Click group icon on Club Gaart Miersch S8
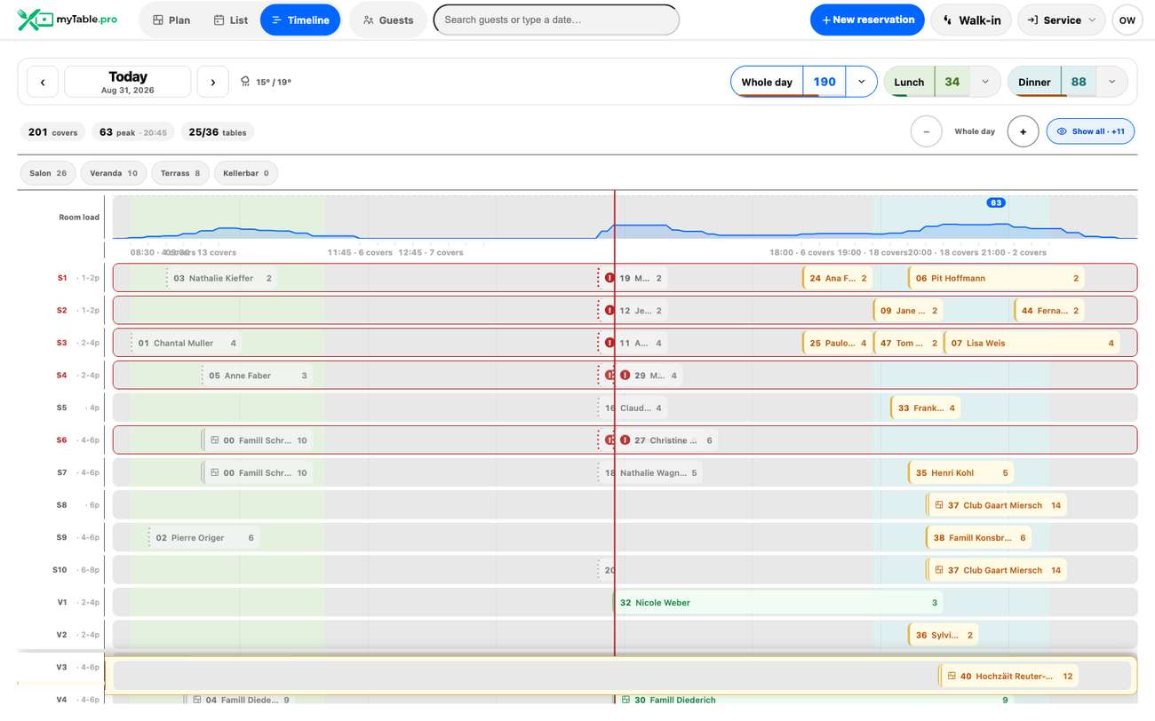 [x=938, y=505]
